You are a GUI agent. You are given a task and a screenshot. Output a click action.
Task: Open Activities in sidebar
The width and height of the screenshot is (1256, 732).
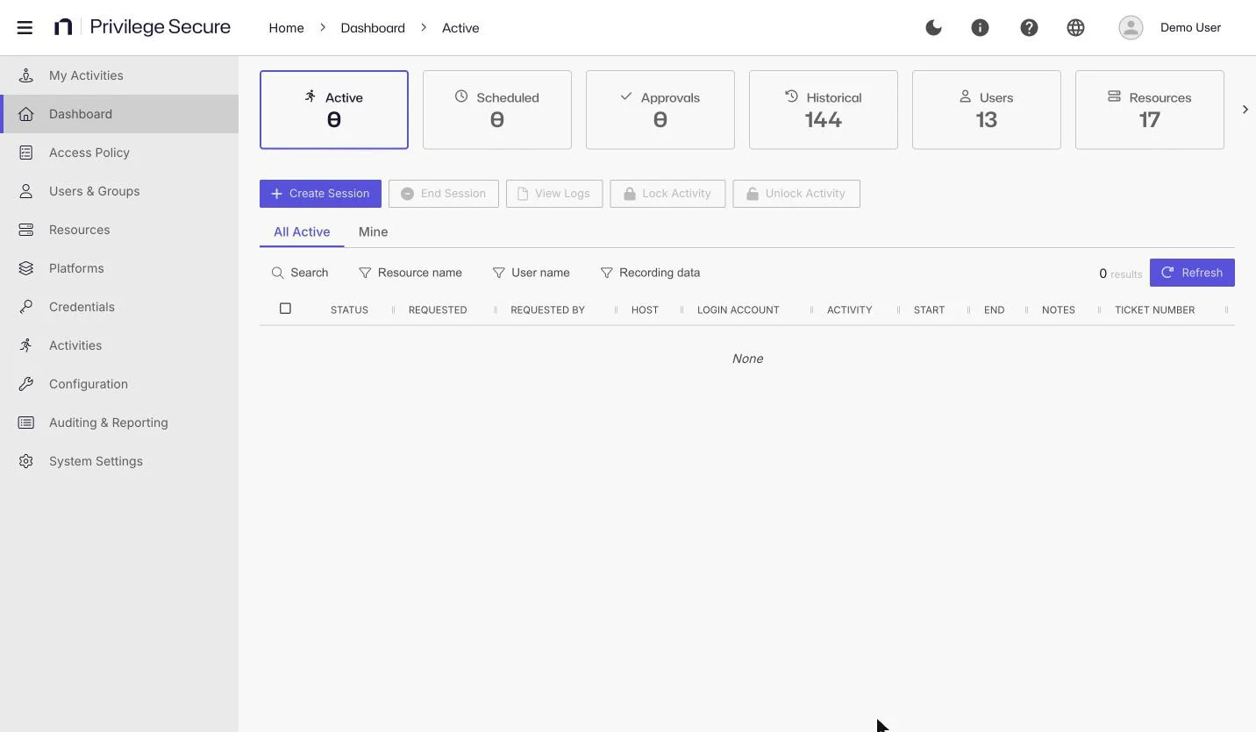[x=119, y=345]
